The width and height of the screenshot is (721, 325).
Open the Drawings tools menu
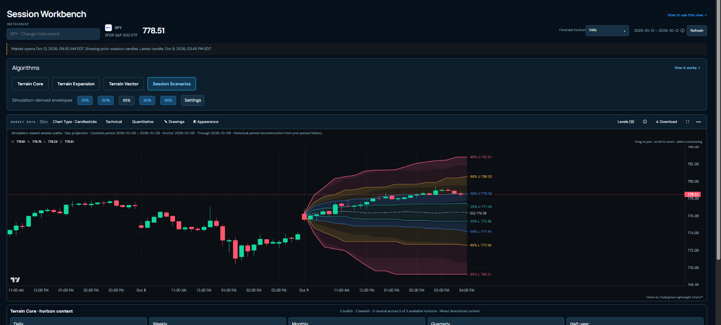point(174,122)
